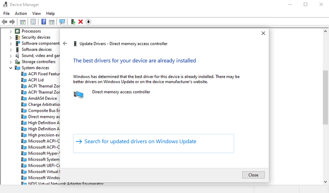Expand the Security devices node

pos(11,38)
